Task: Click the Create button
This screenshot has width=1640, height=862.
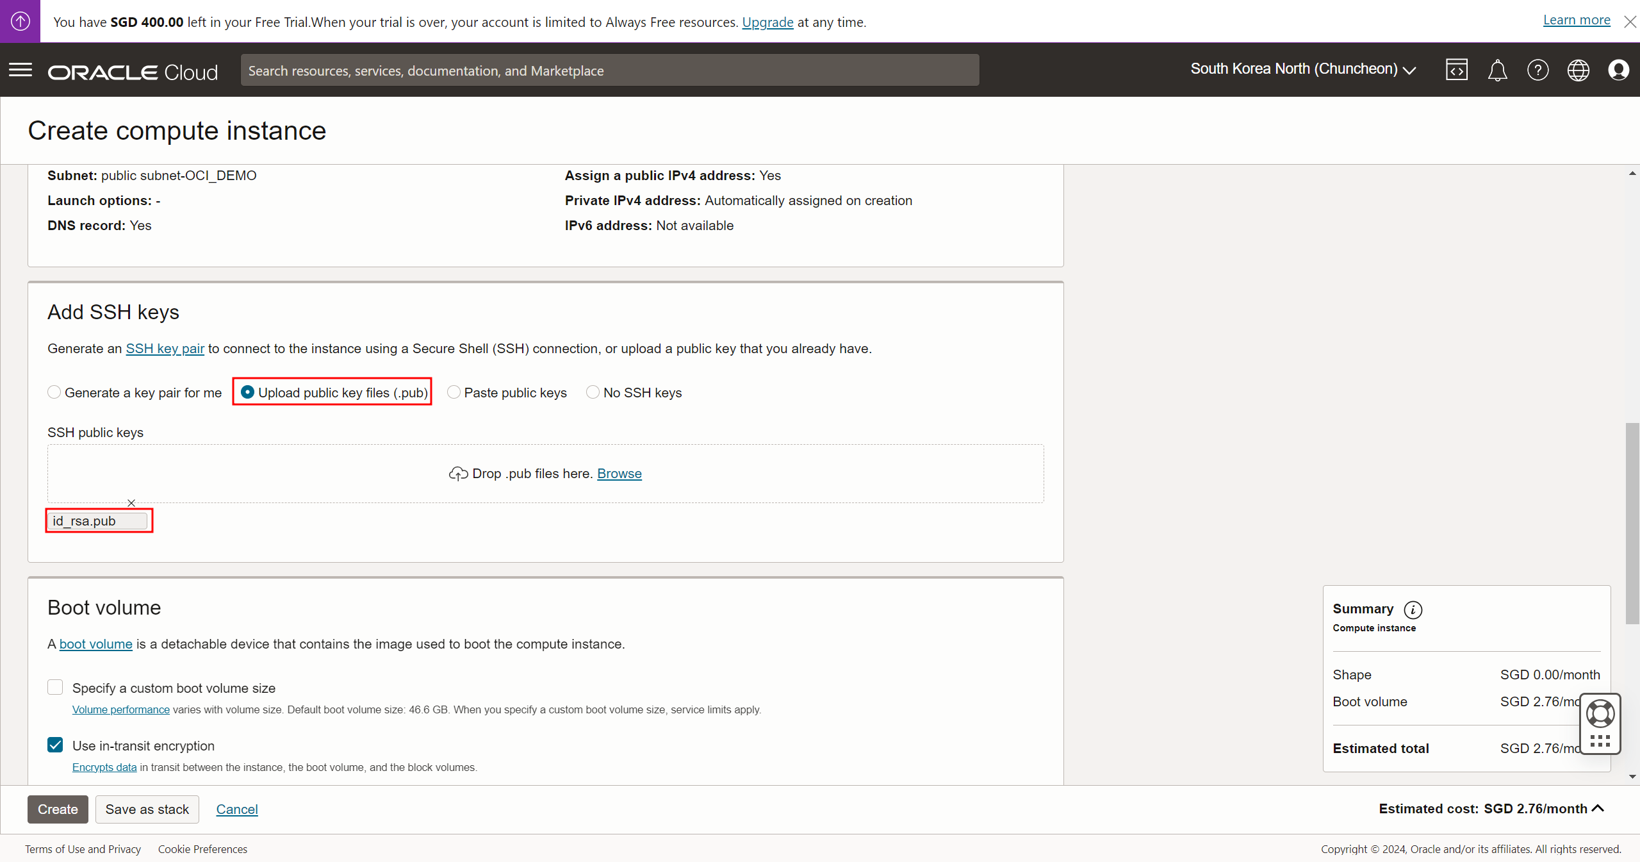Action: (58, 809)
